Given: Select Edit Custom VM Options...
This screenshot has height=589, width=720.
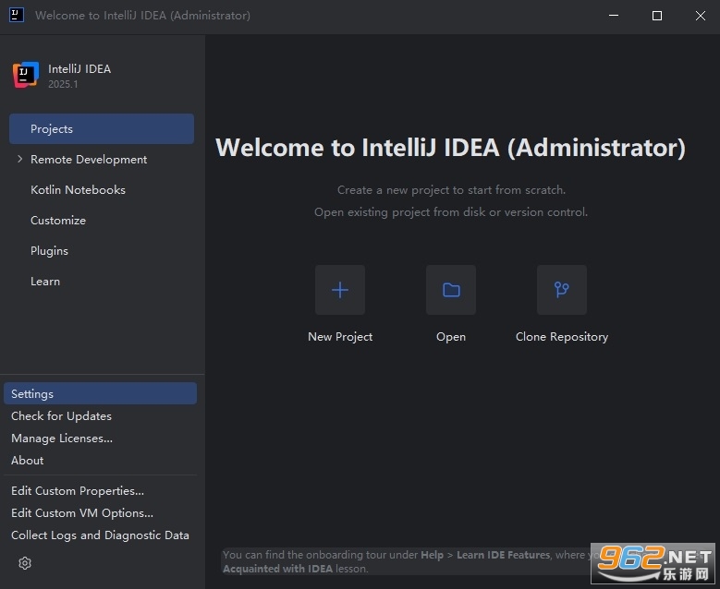Looking at the screenshot, I should pos(100,513).
